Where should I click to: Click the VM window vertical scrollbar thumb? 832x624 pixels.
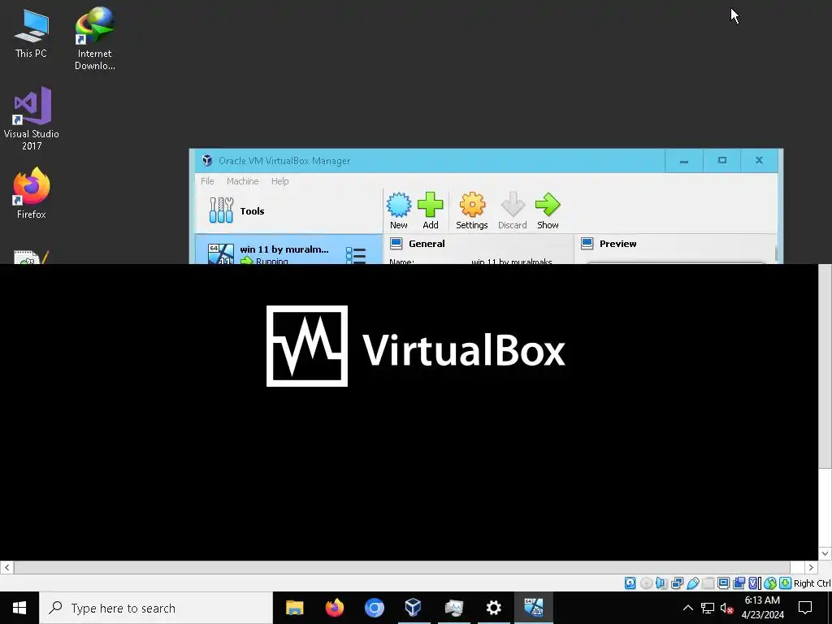(x=825, y=366)
